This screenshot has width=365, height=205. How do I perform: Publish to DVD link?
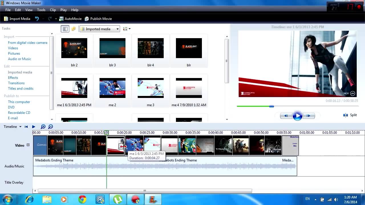click(11, 107)
